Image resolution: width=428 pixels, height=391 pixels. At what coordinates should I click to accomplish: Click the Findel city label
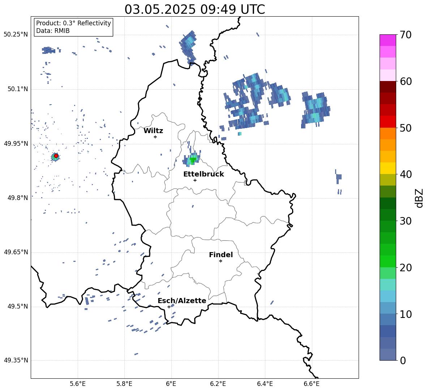221,255
